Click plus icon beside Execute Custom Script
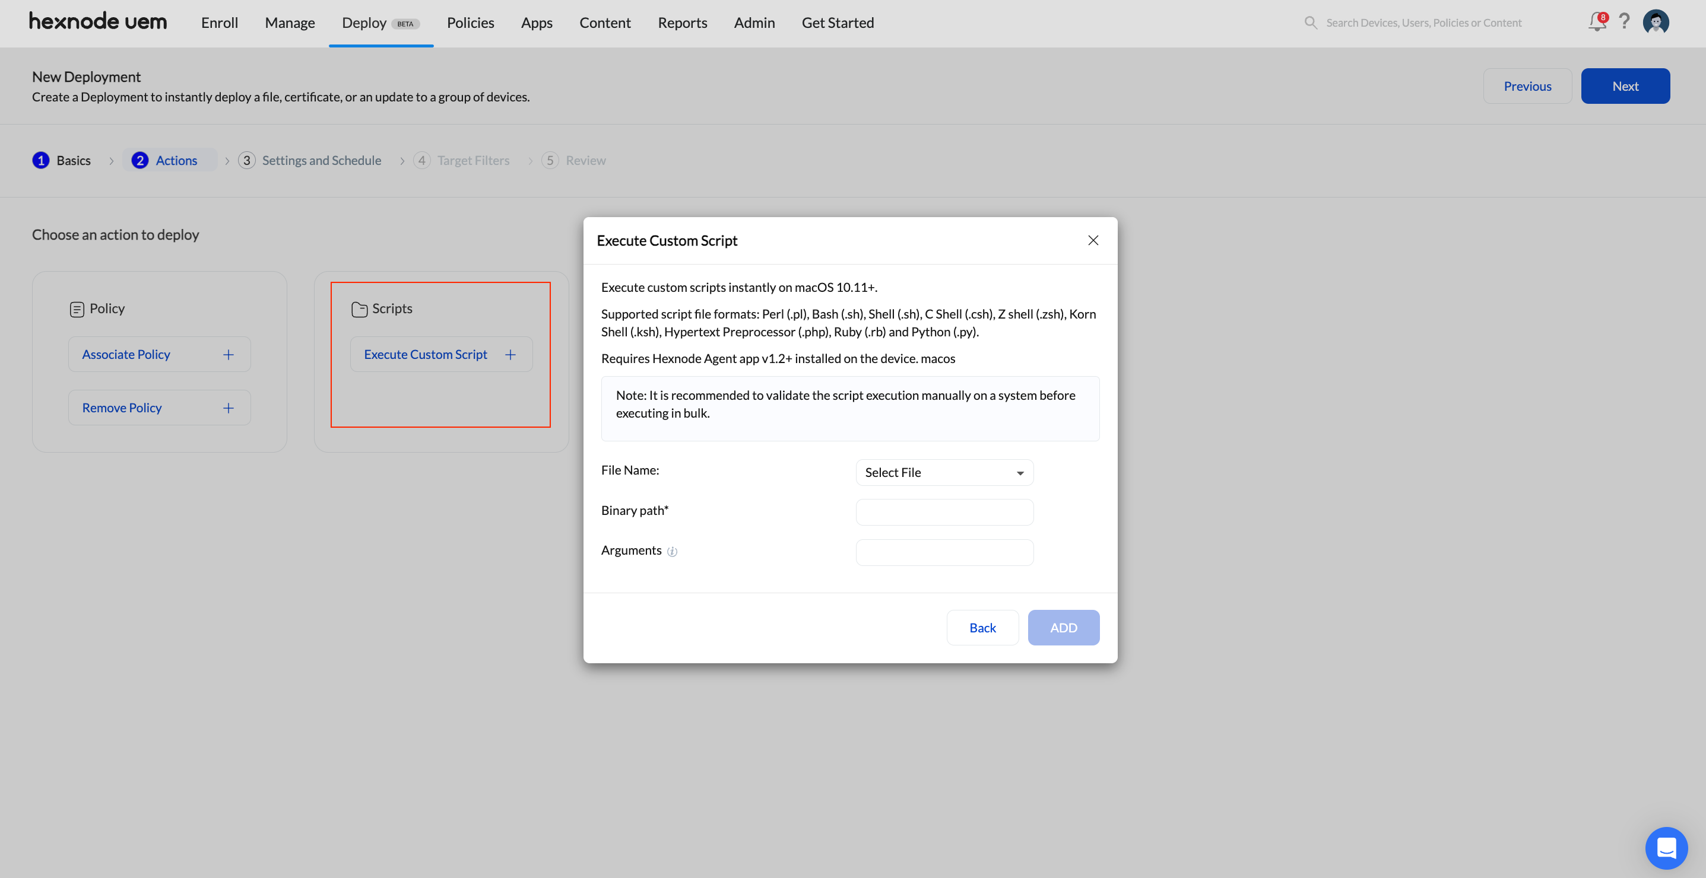This screenshot has height=878, width=1706. (510, 355)
